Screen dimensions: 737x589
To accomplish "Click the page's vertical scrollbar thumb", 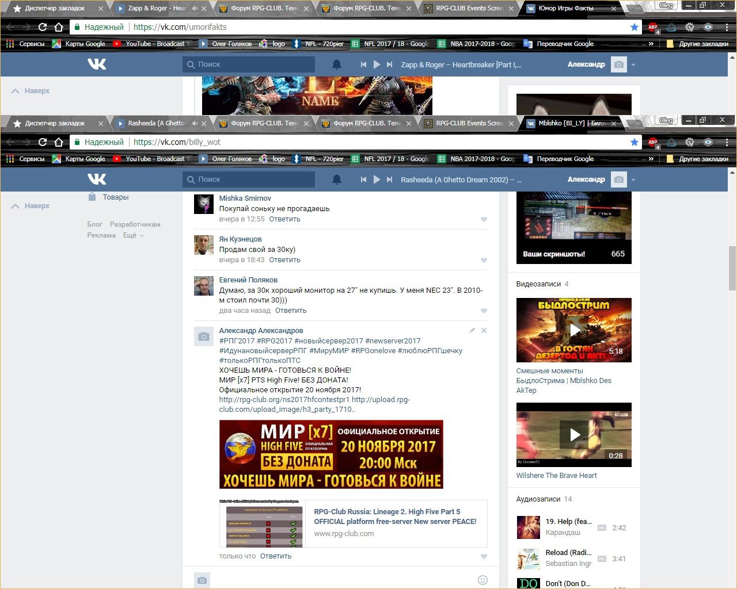I will click(732, 261).
